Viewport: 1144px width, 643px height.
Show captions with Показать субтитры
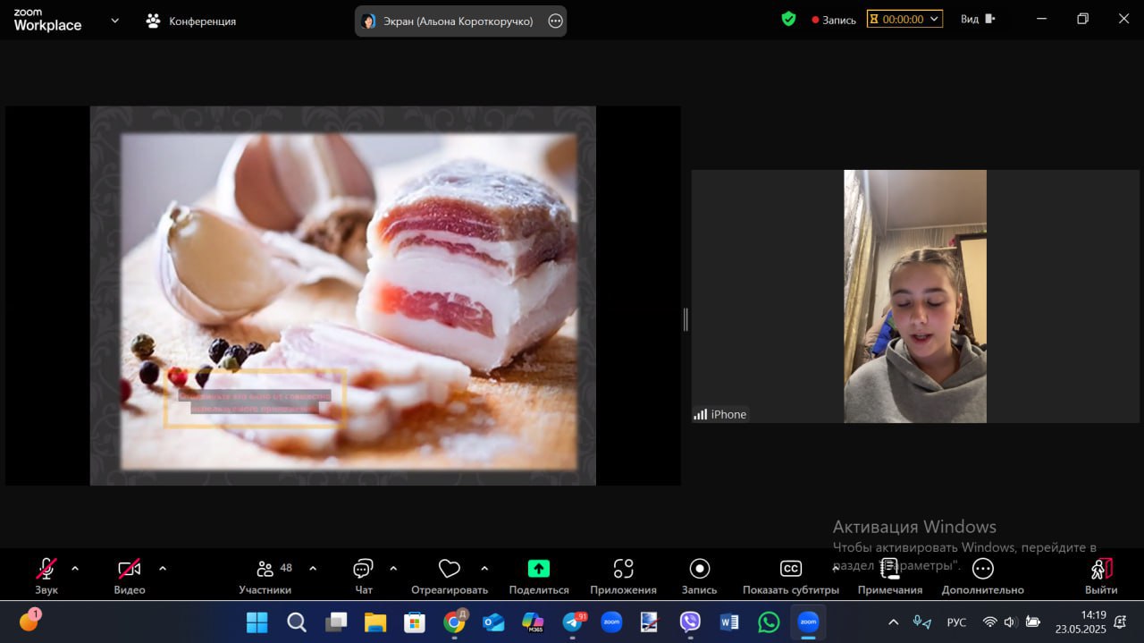[x=791, y=576]
